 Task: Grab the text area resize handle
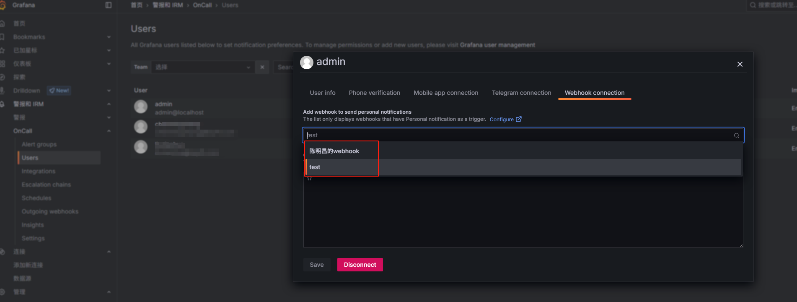tap(741, 245)
